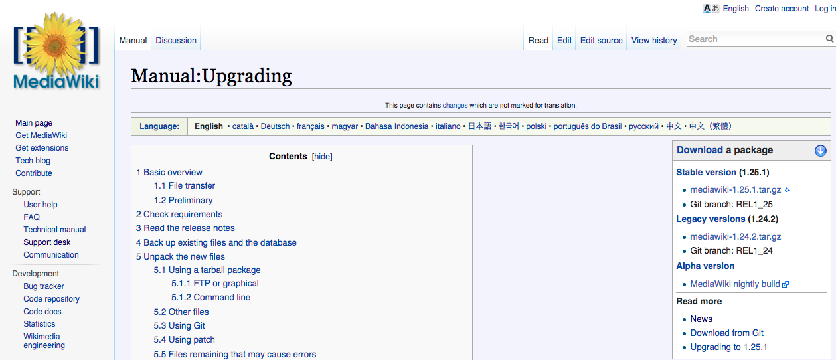Screen dimensions: 836x360
Task: Click Create account link
Action: (782, 9)
